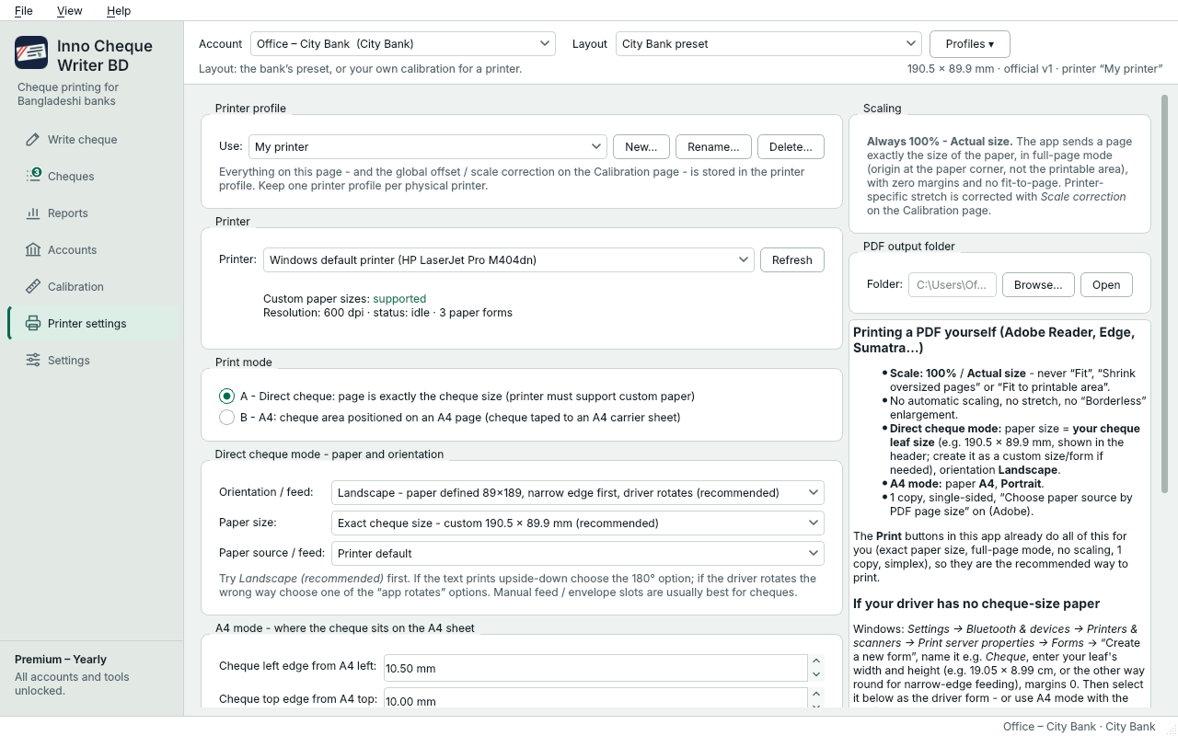
Task: Open the Paper size dropdown
Action: click(x=578, y=523)
